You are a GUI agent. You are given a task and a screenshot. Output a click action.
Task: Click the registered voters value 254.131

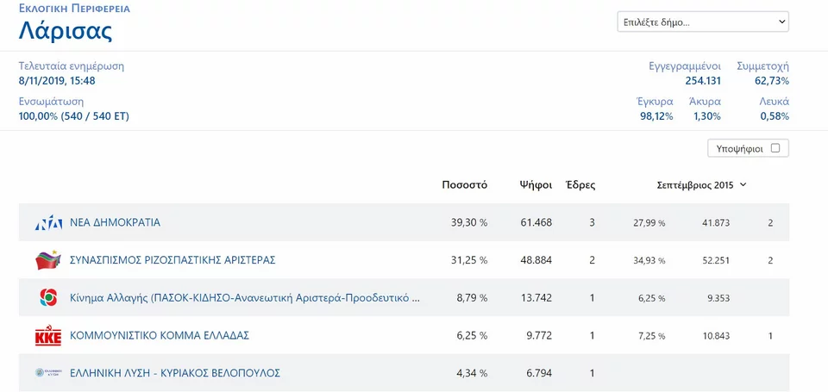tap(703, 81)
